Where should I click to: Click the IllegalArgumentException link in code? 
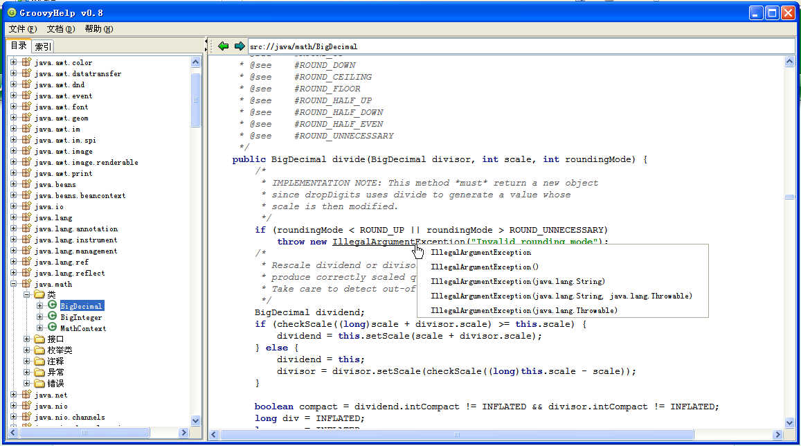point(399,242)
